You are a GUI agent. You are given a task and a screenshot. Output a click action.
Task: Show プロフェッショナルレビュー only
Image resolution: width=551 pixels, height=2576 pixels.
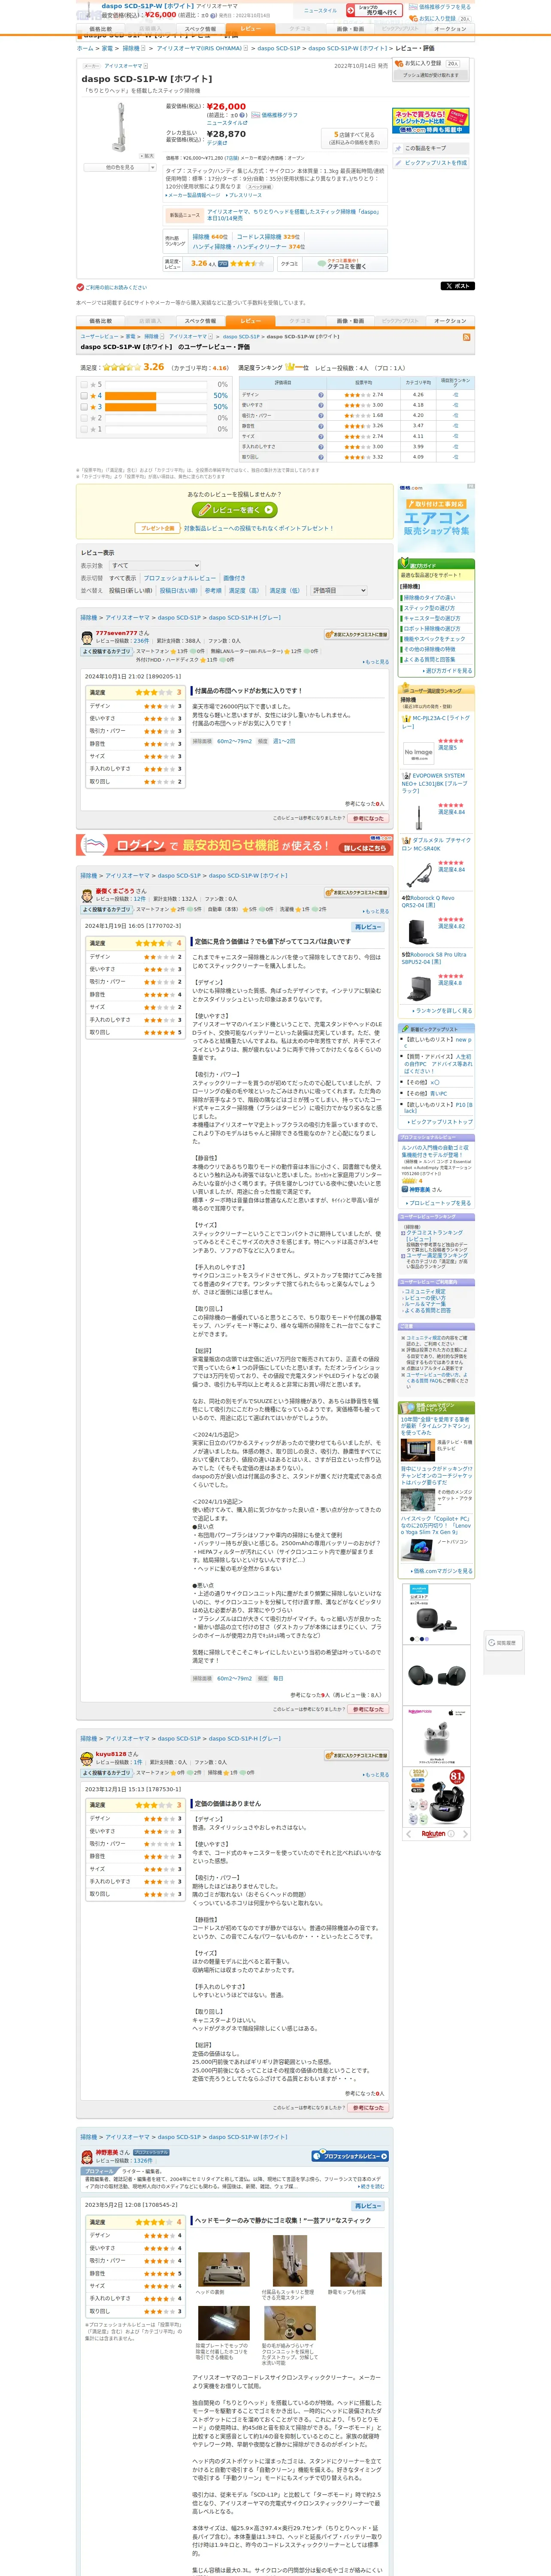coord(179,578)
